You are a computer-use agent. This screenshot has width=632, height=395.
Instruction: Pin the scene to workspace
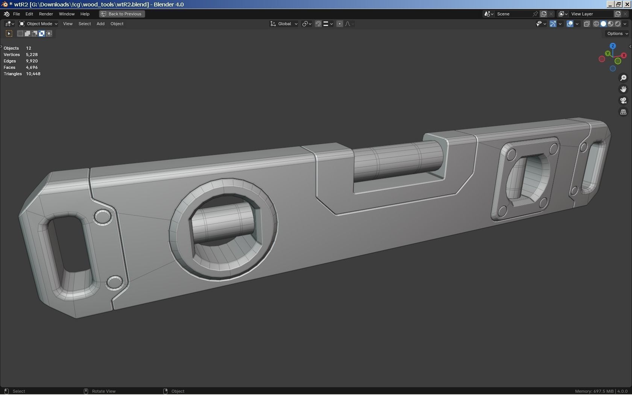[535, 14]
